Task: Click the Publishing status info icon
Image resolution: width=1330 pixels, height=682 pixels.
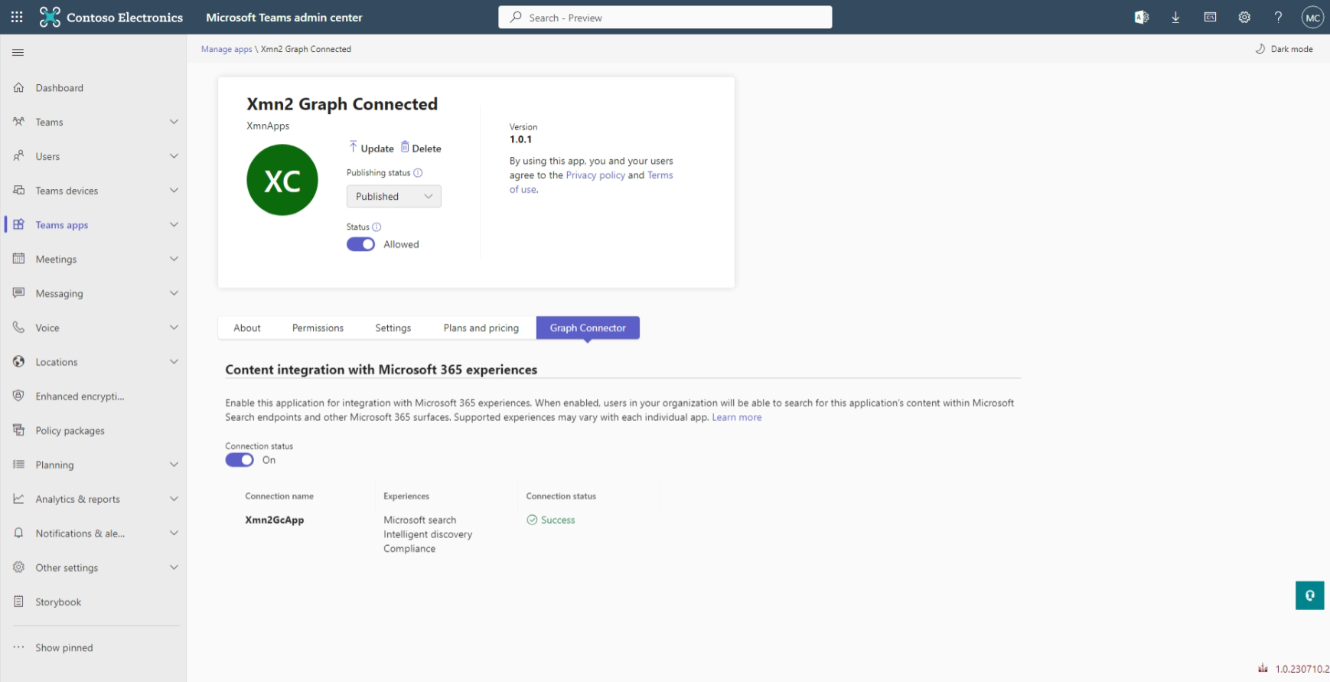Action: 418,173
